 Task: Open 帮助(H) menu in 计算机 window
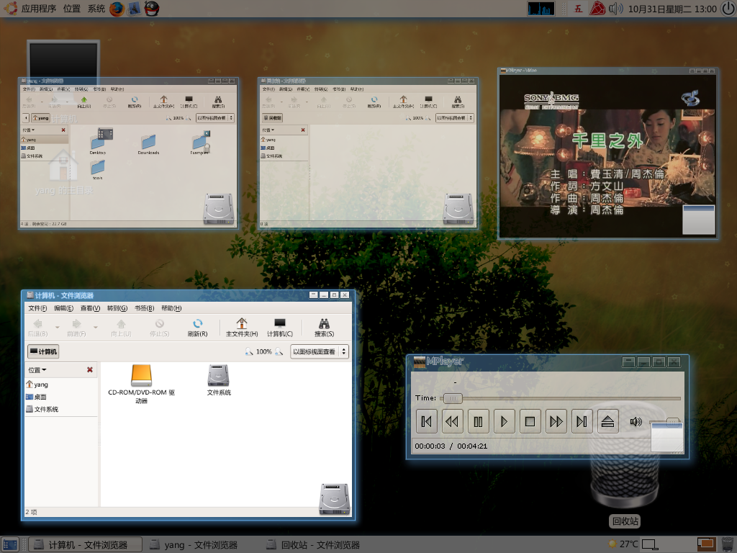point(171,308)
